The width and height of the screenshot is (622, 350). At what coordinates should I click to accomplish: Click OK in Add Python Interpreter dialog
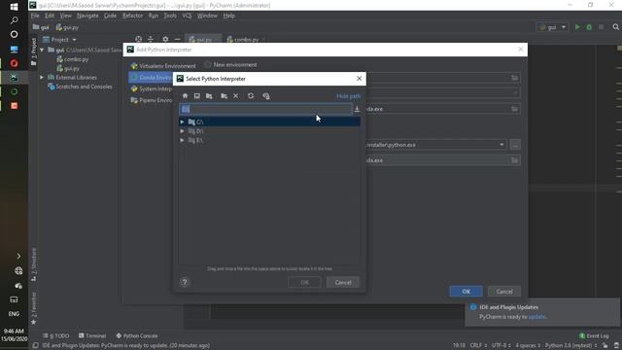[466, 292]
